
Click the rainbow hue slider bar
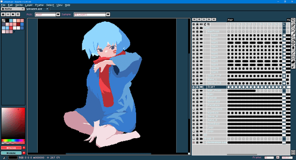[x=13, y=140]
